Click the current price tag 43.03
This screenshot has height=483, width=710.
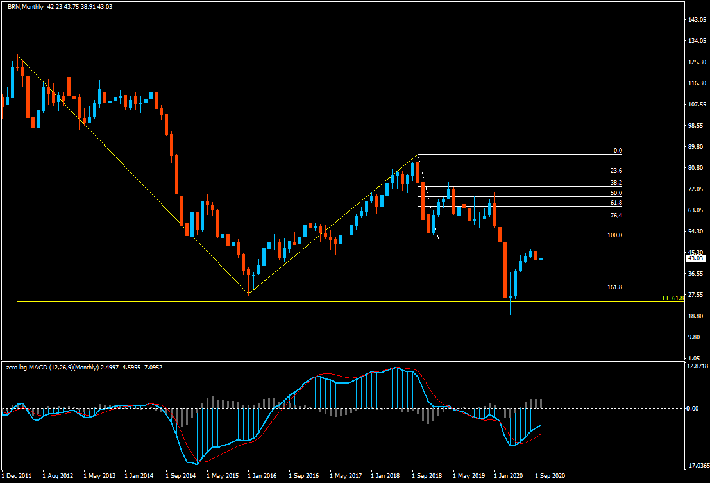pos(695,258)
